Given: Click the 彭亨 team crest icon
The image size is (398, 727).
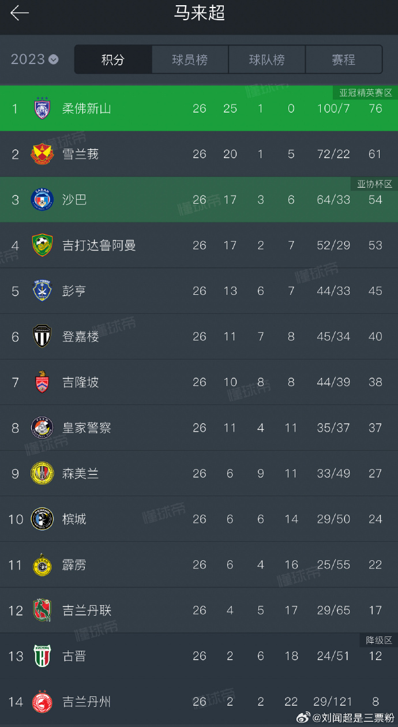Looking at the screenshot, I should (x=42, y=291).
